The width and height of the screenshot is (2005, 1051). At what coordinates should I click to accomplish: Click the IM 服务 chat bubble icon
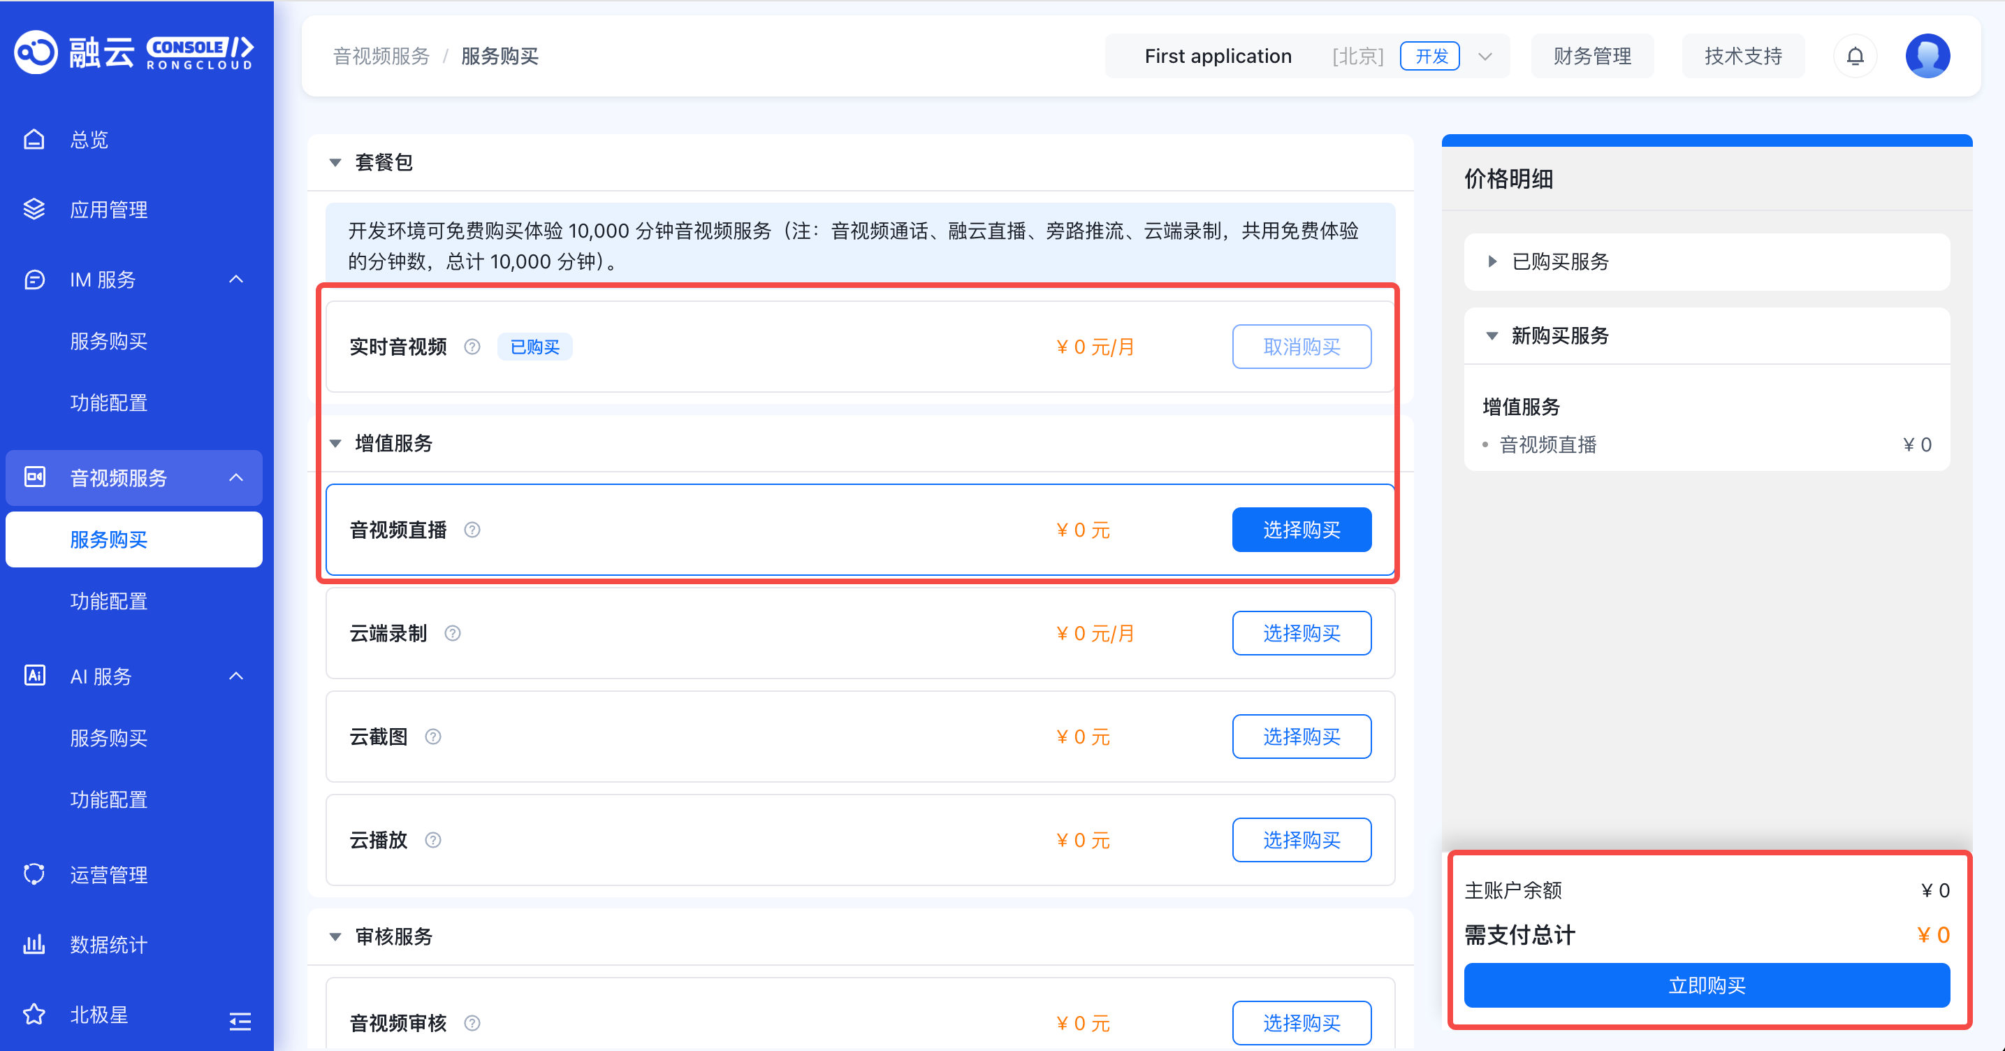tap(34, 280)
